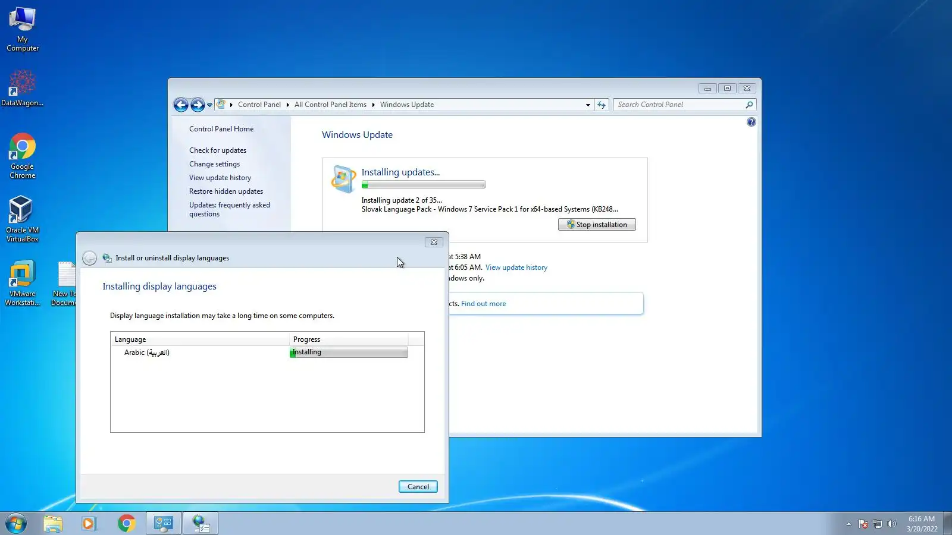The width and height of the screenshot is (952, 535).
Task: Launch Google Chrome from the desktop
Action: (23, 156)
